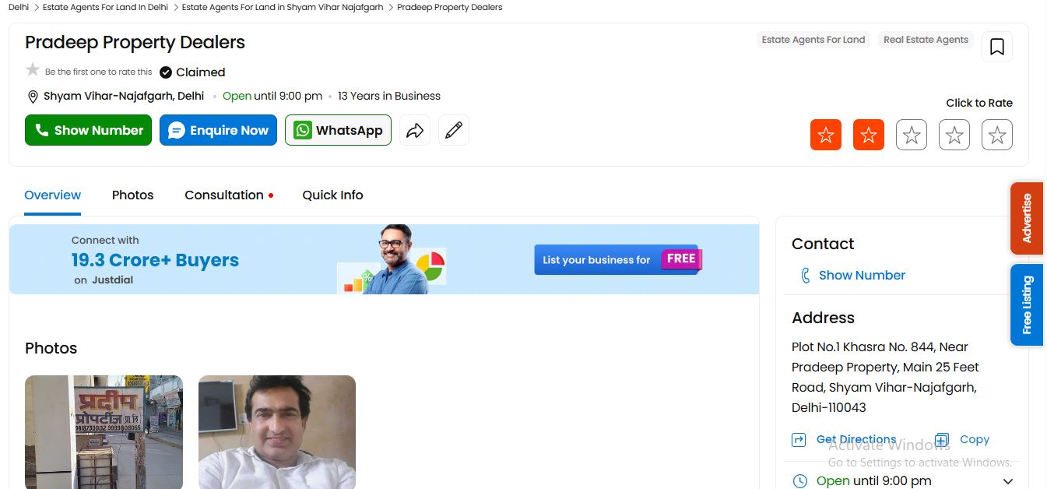The width and height of the screenshot is (1047, 489).
Task: Click the WhatsApp logo icon inside WhatsApp button
Action: [302, 130]
